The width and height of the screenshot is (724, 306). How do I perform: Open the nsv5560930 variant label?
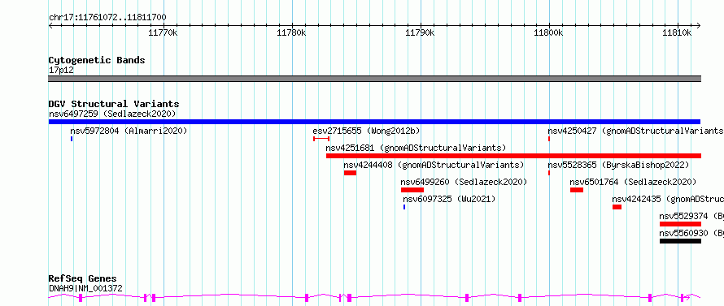[x=691, y=233]
